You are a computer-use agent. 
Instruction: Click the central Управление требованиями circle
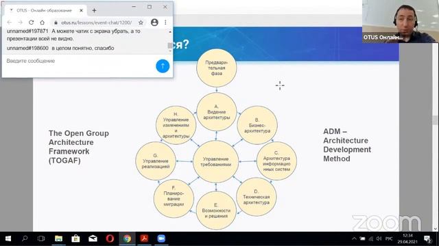click(215, 161)
